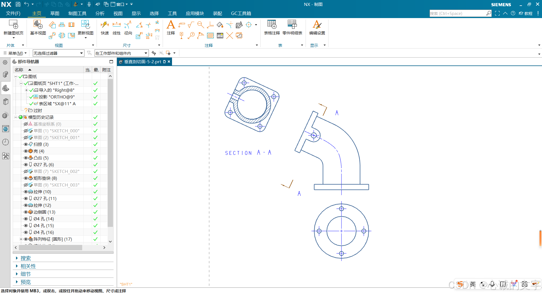Screen dimensions: 542x294
Task: Switch to the 制图工具 ribbon tab
Action: tap(77, 13)
